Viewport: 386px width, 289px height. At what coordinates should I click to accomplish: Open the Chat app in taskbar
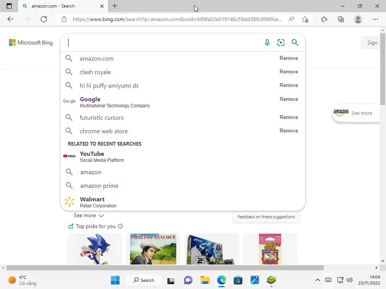(188, 280)
